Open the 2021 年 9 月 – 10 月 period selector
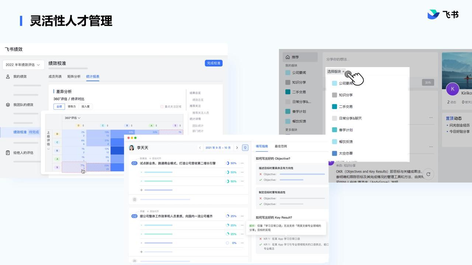The width and height of the screenshot is (472, 265). coord(219,148)
